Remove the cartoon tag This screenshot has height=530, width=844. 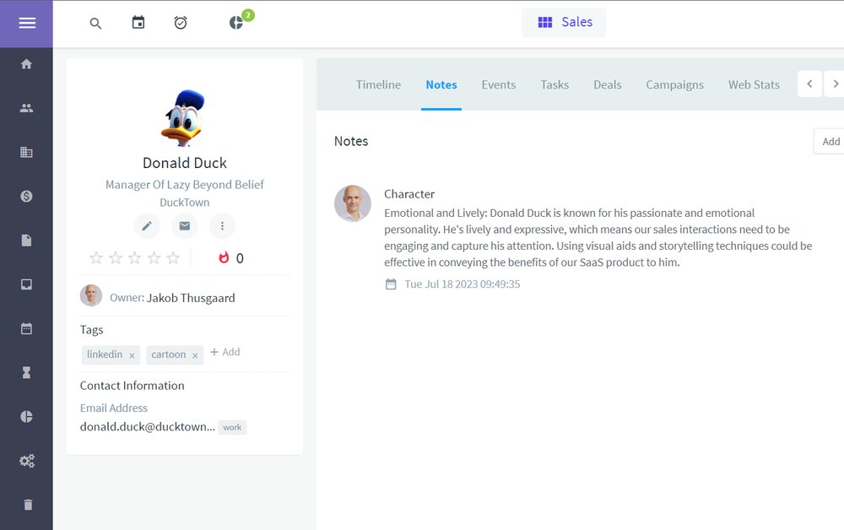pos(196,355)
